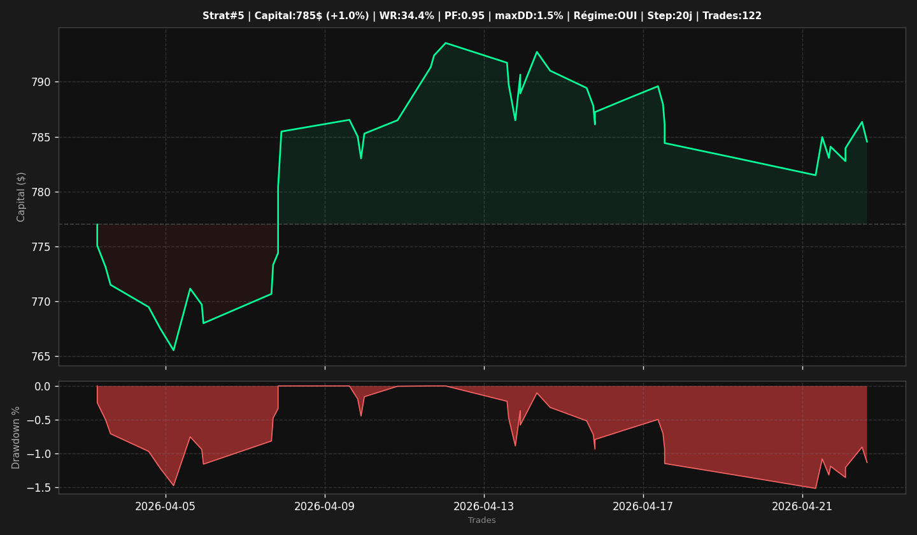Click the 790 capital axis tick label
917x535 pixels.
click(x=42, y=82)
